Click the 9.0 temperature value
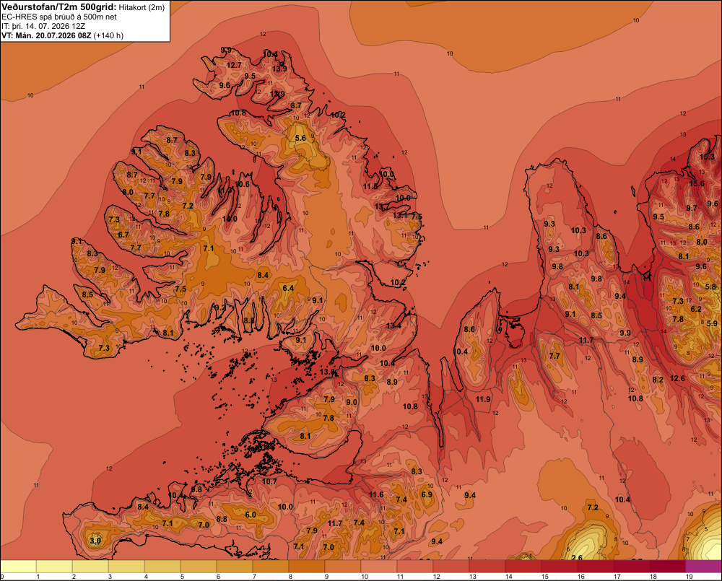 click(x=352, y=403)
